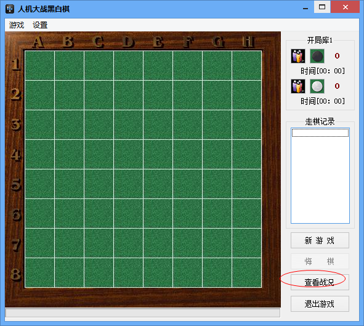The image size is (364, 326).
Task: Click the white disc icon
Action: coord(317,86)
